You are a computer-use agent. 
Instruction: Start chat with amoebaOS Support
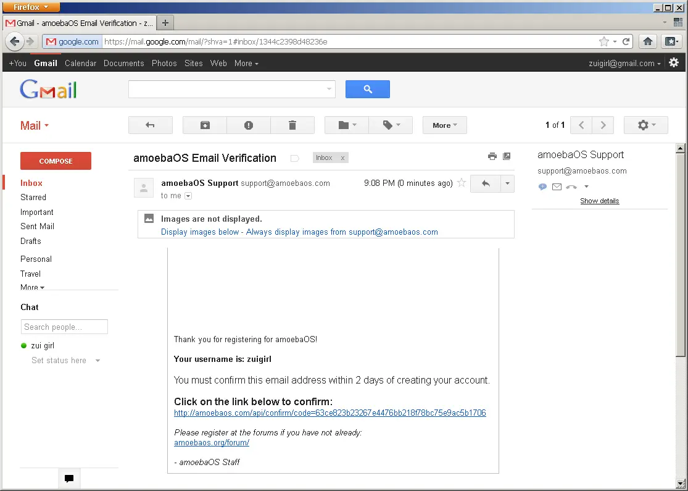pyautogui.click(x=542, y=187)
